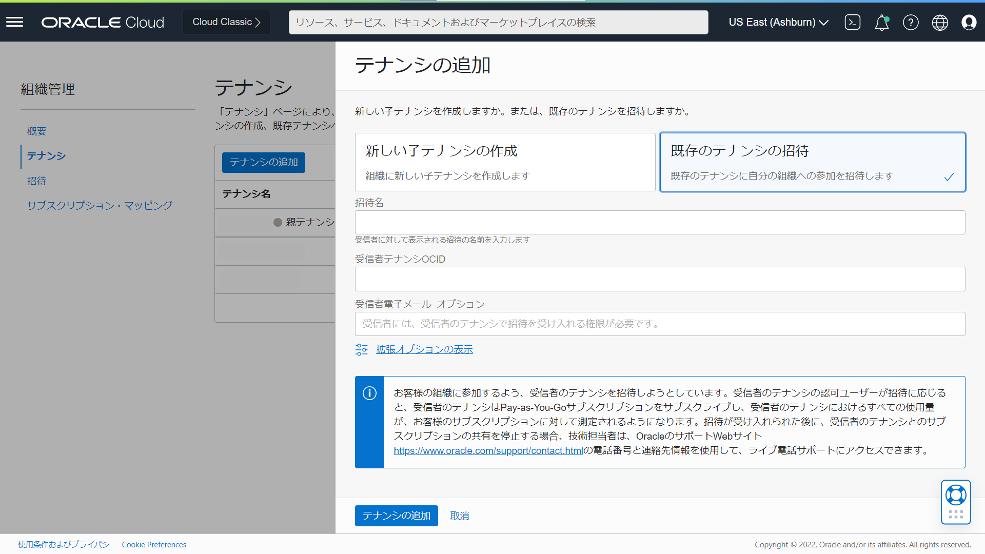Select 新しい子テナンシの作成 option card
The height and width of the screenshot is (554, 985).
coord(505,162)
